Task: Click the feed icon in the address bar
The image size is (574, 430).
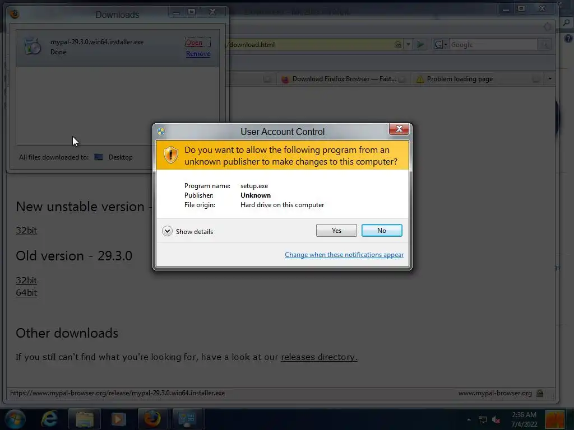Action: point(398,45)
